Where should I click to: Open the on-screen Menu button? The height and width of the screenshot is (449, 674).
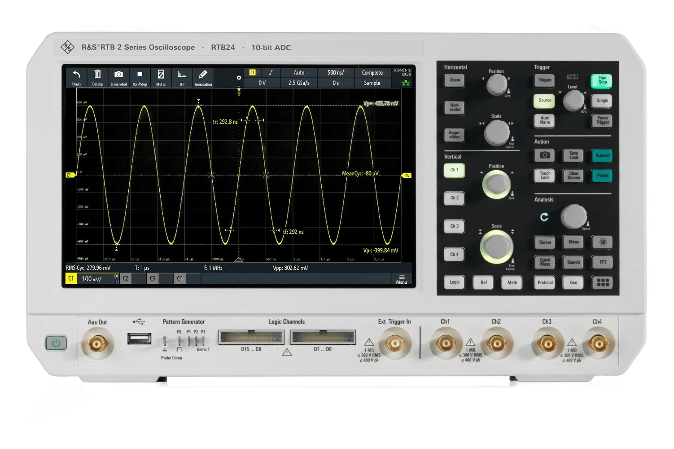(402, 279)
